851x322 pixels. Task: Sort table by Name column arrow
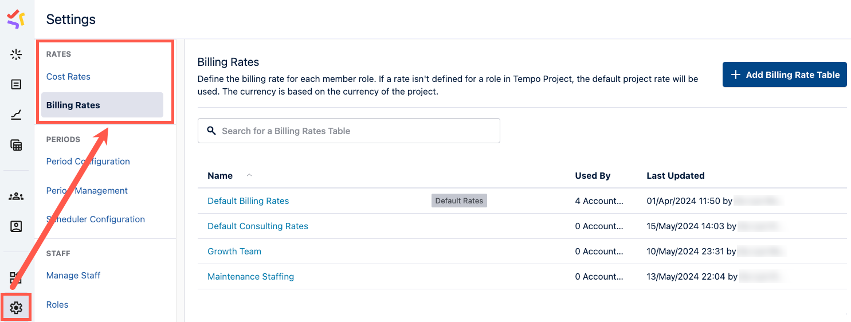249,175
